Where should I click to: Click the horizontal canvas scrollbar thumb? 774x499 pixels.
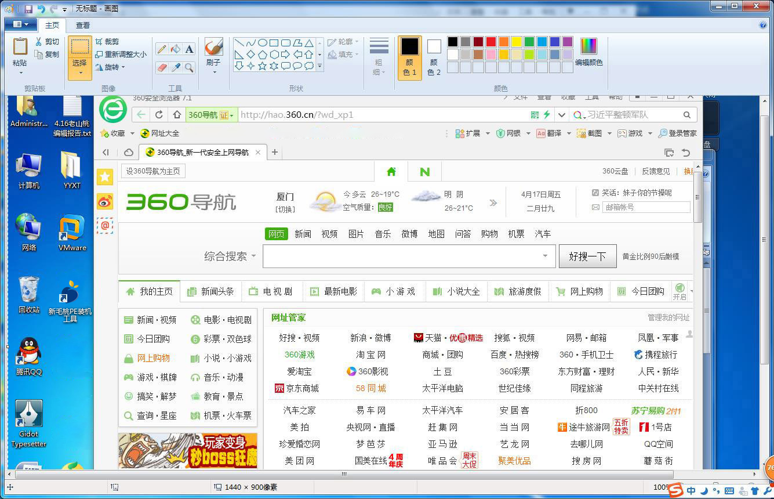343,474
